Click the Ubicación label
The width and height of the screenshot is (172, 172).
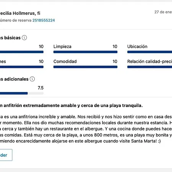137,47
